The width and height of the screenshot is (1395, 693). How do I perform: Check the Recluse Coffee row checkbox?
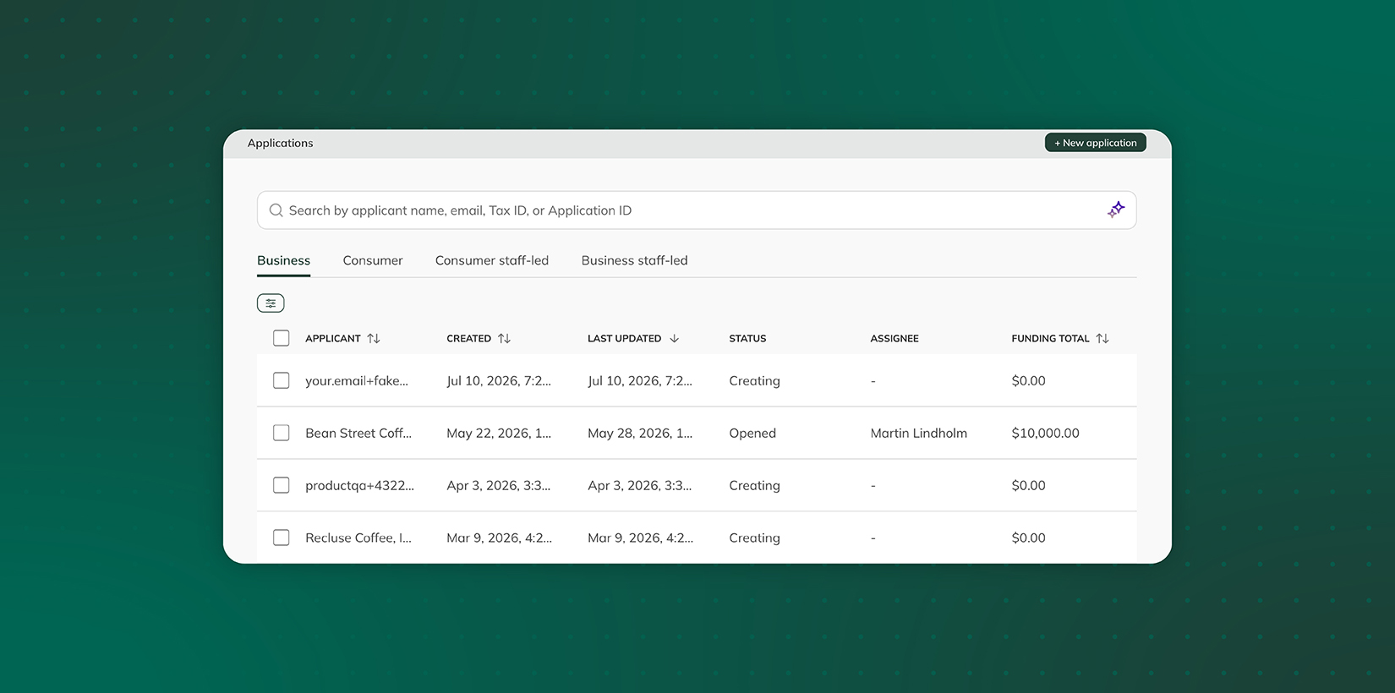pyautogui.click(x=282, y=537)
